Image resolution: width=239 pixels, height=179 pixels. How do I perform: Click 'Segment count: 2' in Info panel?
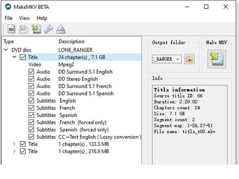pos(175,120)
